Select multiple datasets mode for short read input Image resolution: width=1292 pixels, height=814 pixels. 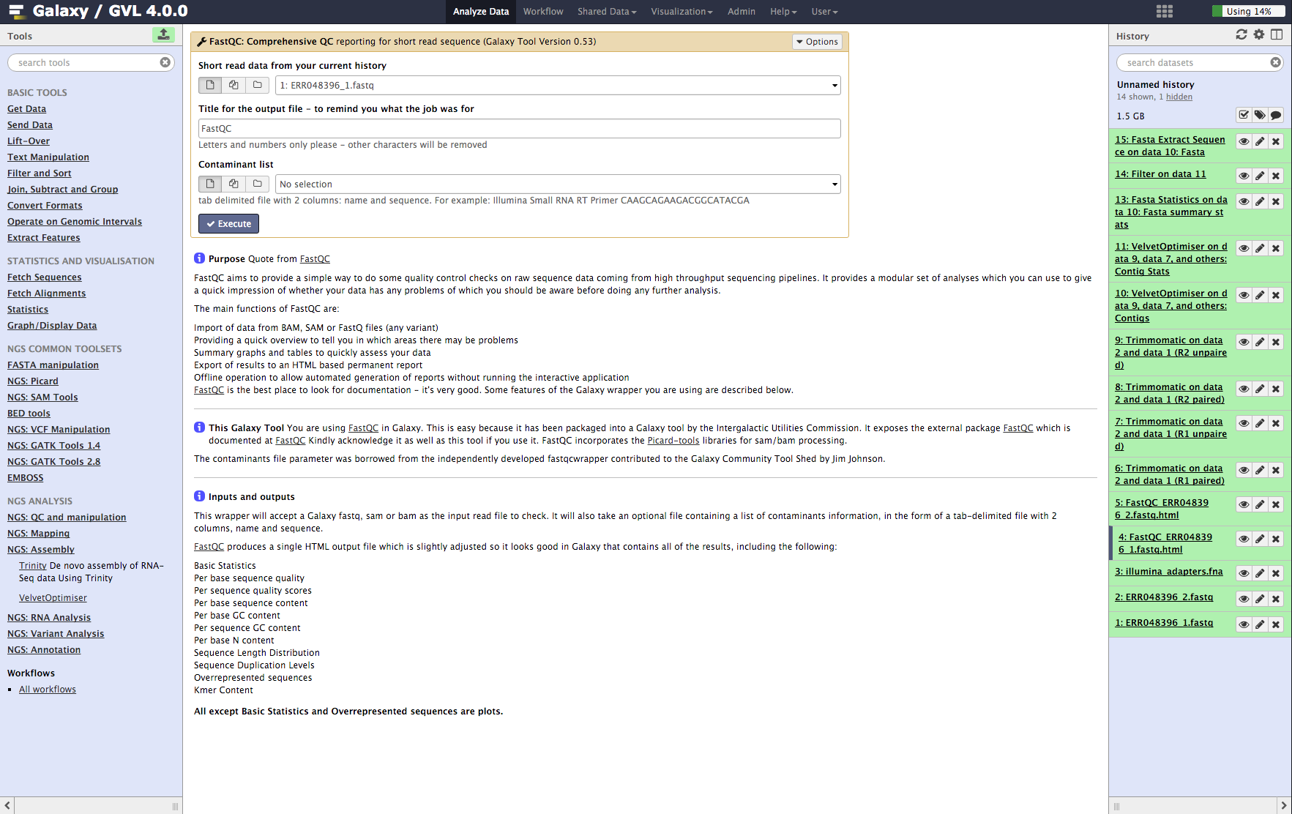pos(234,85)
